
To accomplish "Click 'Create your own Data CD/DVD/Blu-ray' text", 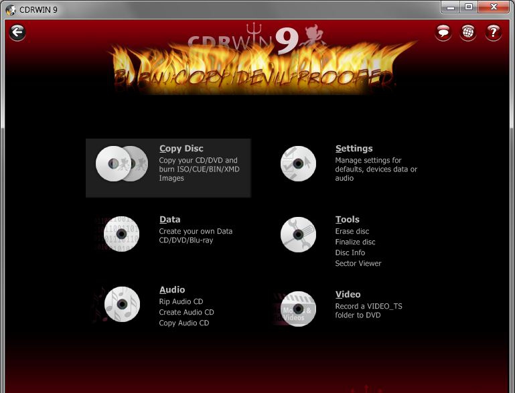I will pos(196,236).
